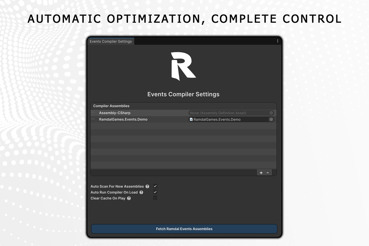Click Fetch Ramdal Events Assemblies button
Image resolution: width=369 pixels, height=246 pixels.
click(x=184, y=229)
